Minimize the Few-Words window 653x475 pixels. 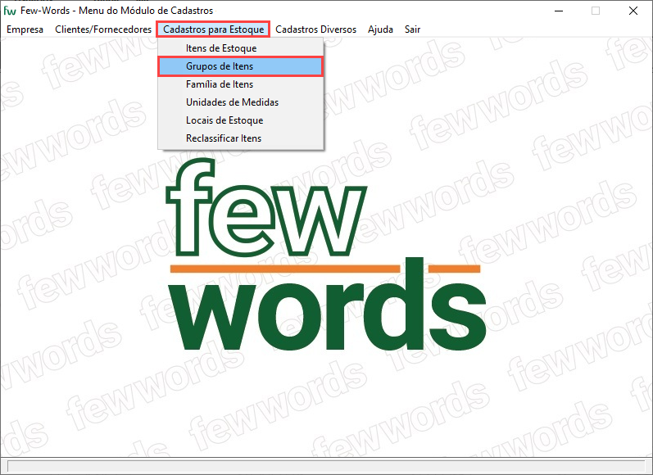click(x=559, y=11)
